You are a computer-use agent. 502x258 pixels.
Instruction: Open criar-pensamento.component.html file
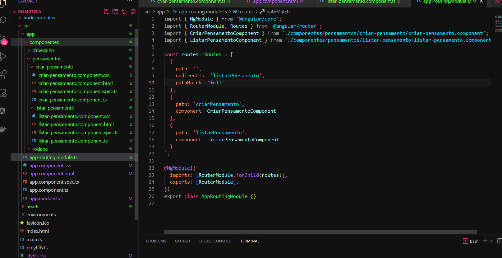pos(76,83)
